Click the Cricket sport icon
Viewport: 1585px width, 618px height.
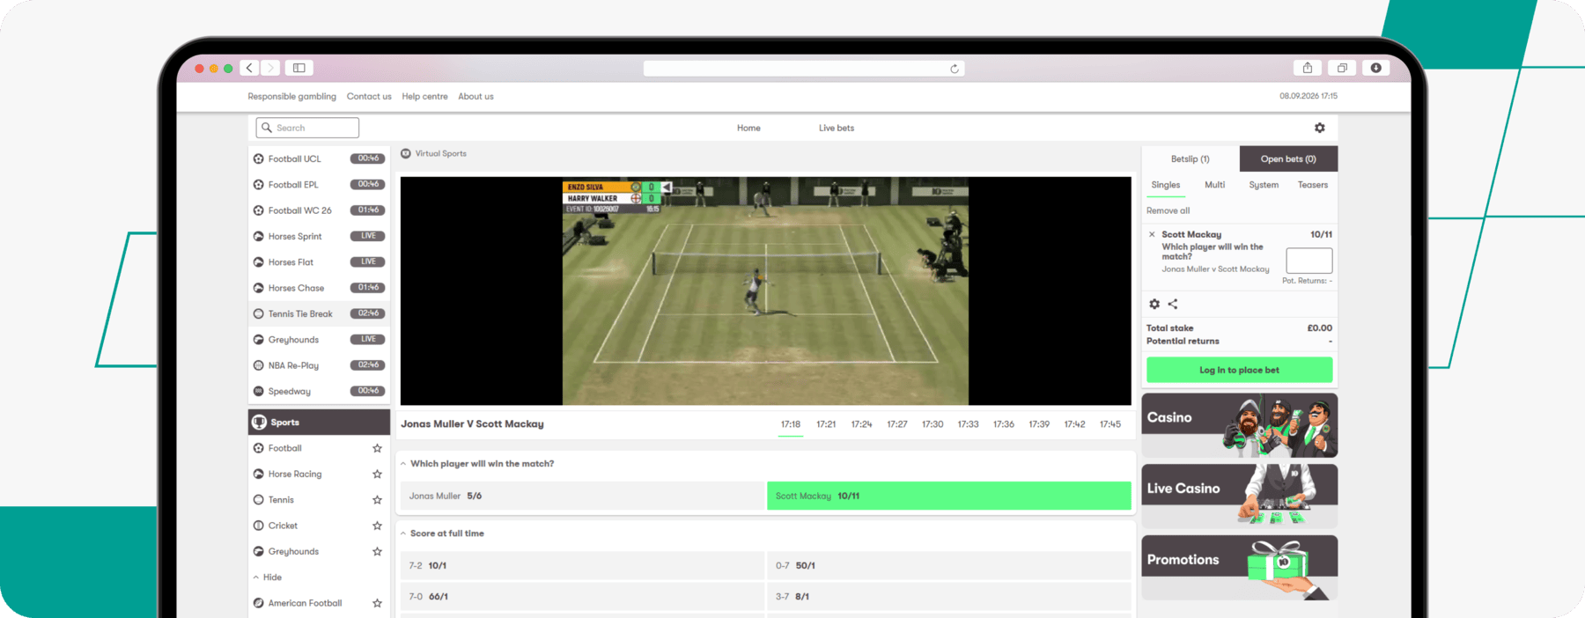pos(259,526)
